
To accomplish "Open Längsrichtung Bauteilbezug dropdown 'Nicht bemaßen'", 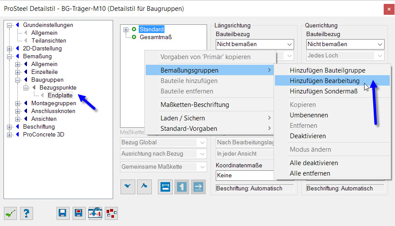I will pos(254,44).
